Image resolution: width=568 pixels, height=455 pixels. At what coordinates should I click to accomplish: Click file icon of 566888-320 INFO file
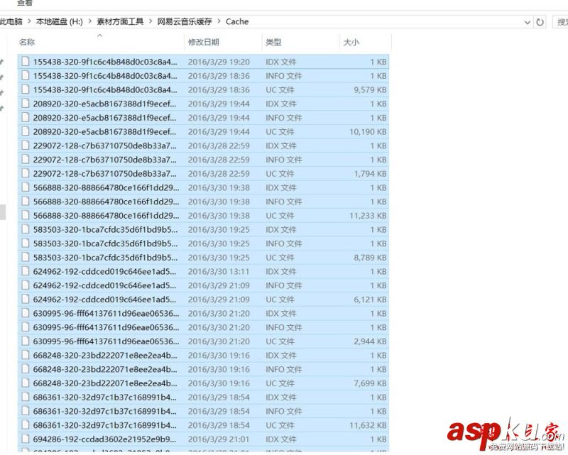click(x=26, y=201)
